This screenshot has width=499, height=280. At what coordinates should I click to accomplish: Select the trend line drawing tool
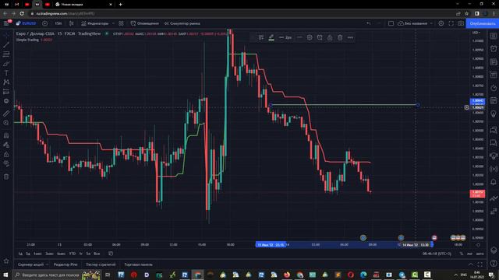pyautogui.click(x=6, y=45)
